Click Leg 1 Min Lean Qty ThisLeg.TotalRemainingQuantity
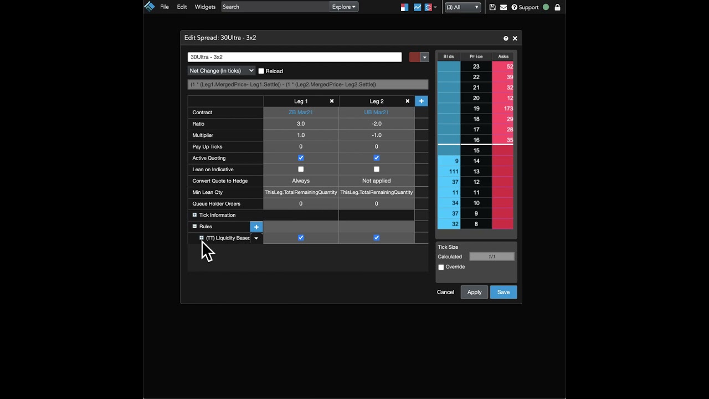Viewport: 709px width, 399px height. tap(301, 192)
